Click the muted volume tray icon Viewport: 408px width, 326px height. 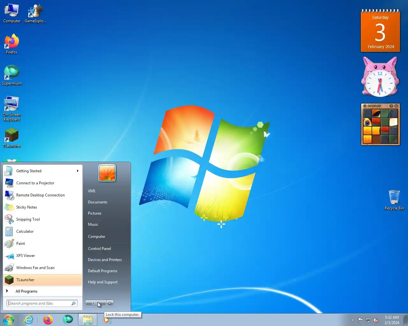tap(376, 320)
